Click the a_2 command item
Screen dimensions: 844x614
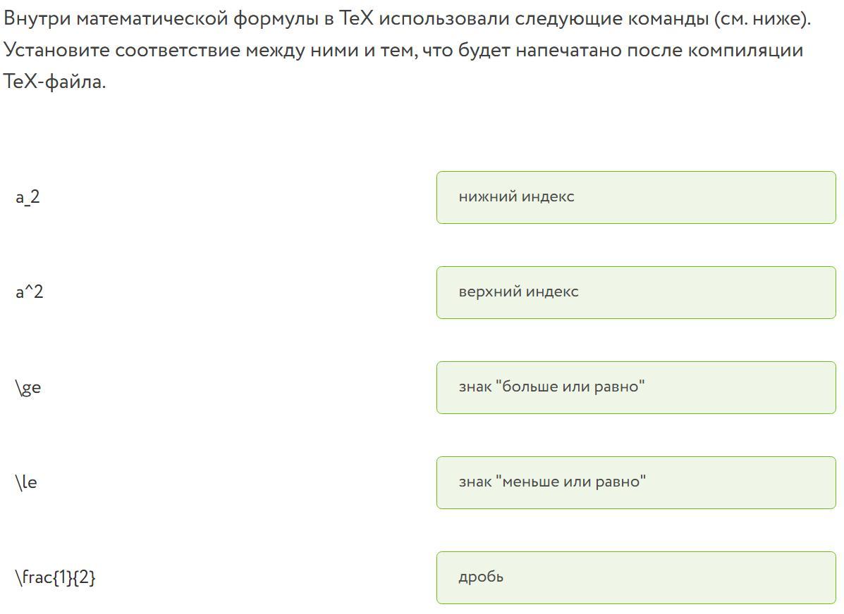click(x=28, y=197)
